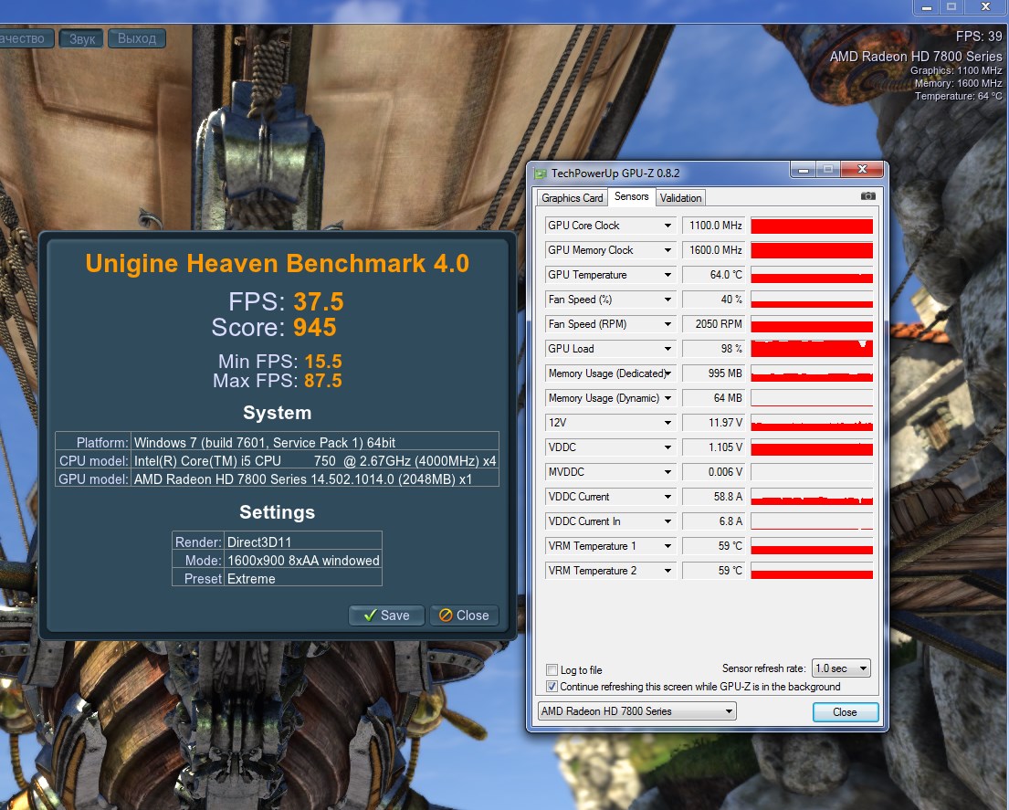
Task: Click the 1.105 V VDDC value
Action: [x=714, y=447]
